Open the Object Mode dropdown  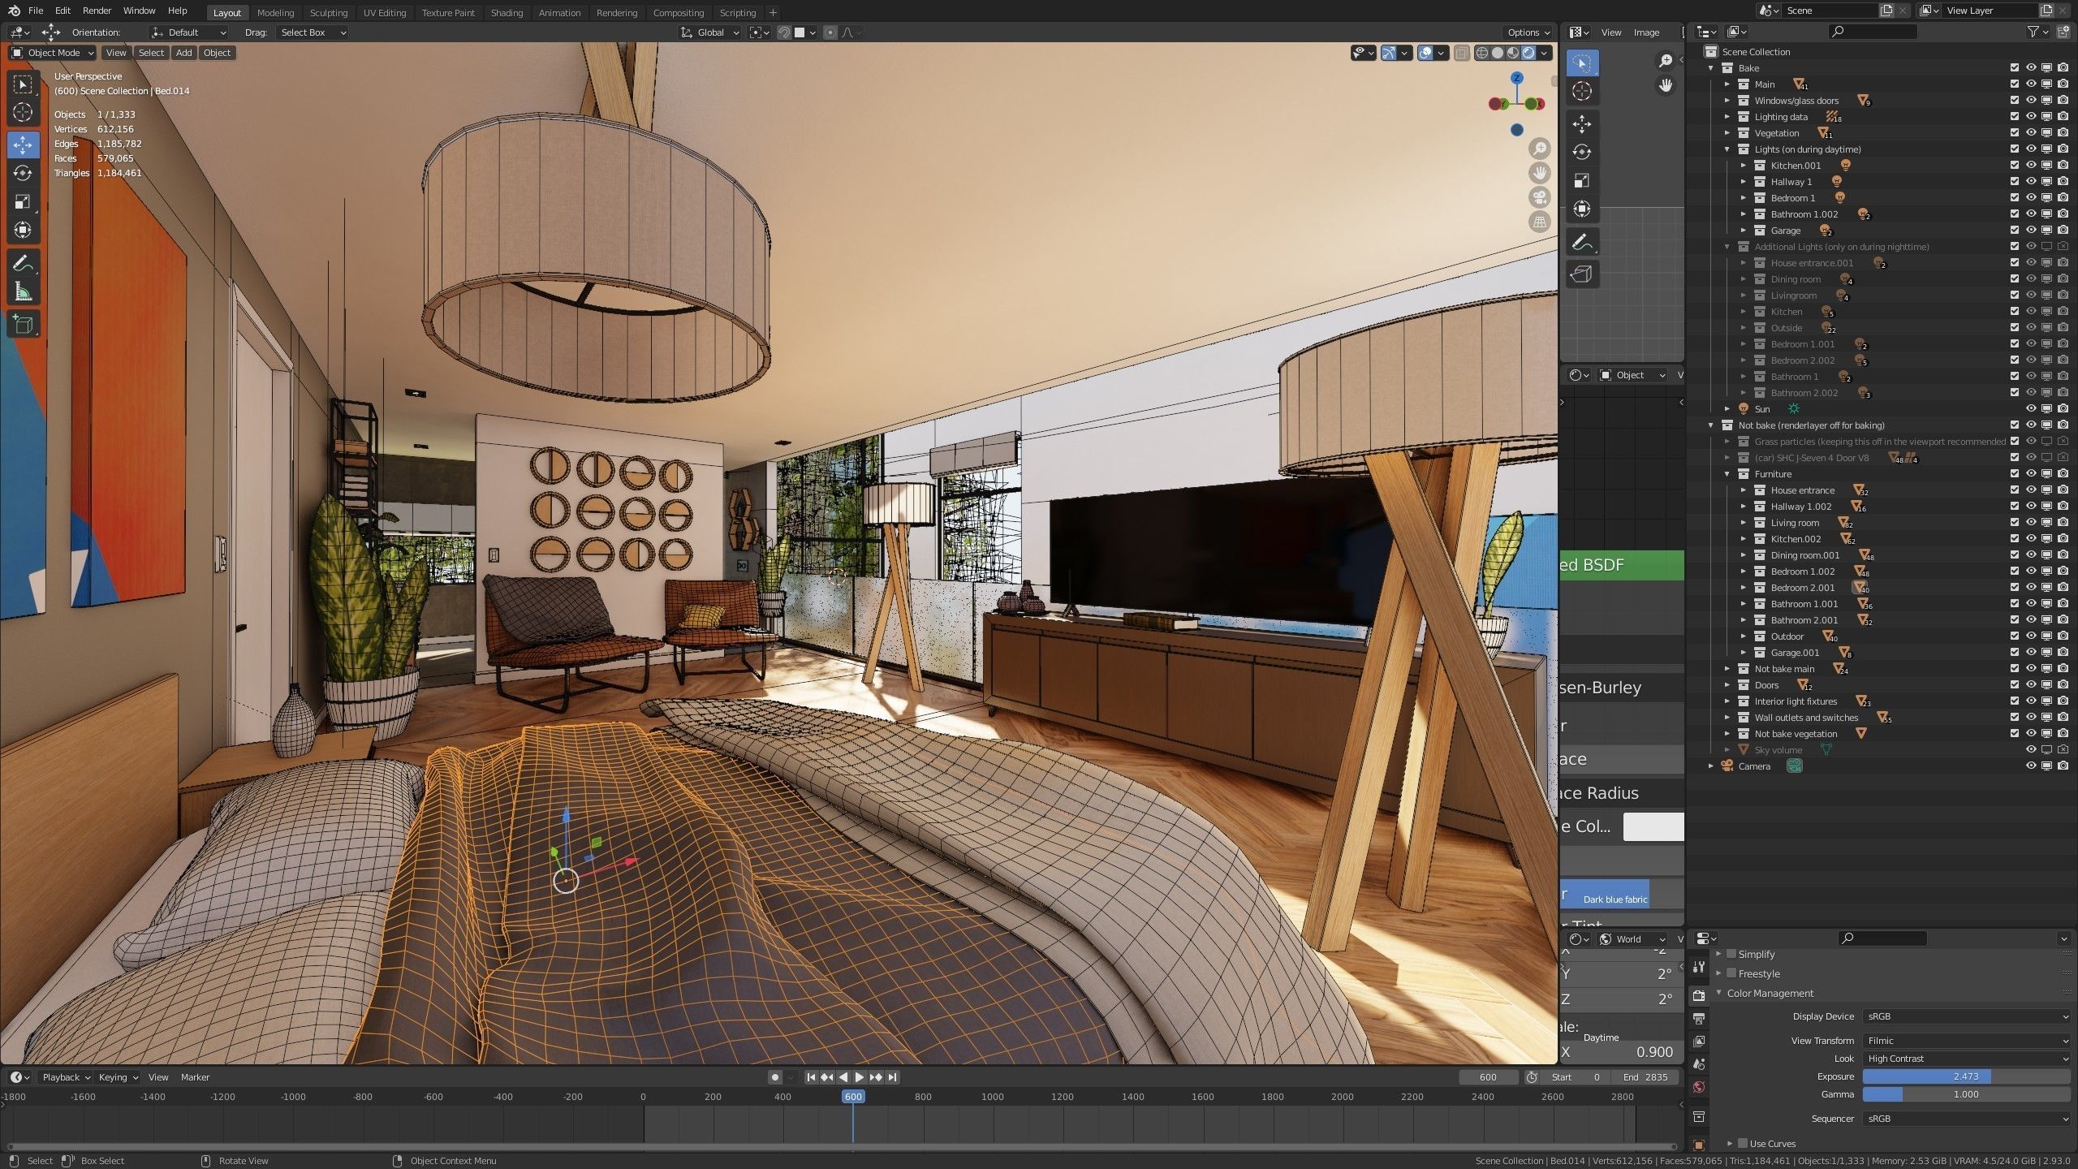click(53, 53)
